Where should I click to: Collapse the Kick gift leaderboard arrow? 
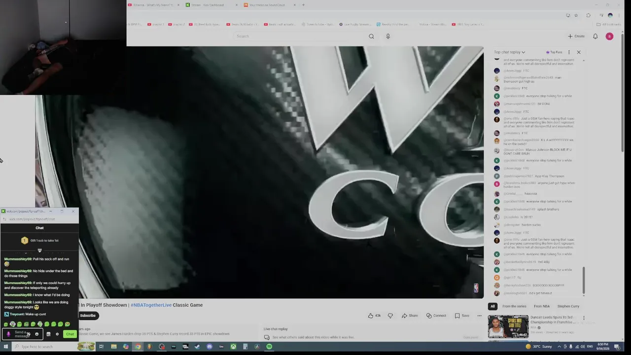click(39, 250)
